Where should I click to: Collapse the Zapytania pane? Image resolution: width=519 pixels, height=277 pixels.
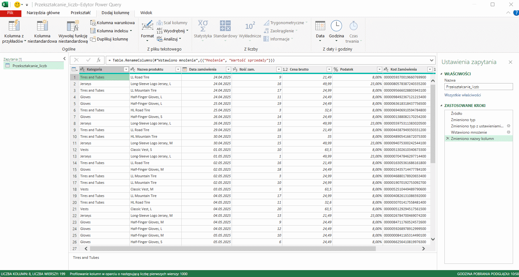click(x=65, y=59)
